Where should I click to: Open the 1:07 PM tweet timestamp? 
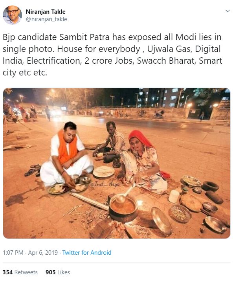[x=13, y=252]
